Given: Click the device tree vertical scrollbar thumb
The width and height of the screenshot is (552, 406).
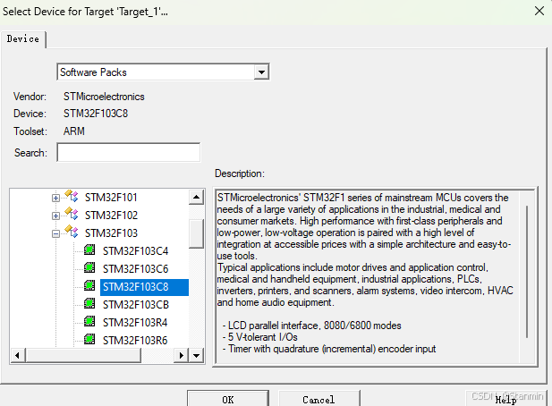Looking at the screenshot, I should click(x=196, y=233).
